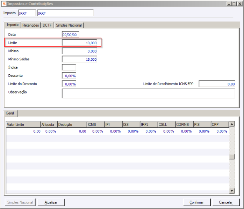Click the Limite field with 10,000
This screenshot has width=244, height=209.
click(79, 43)
